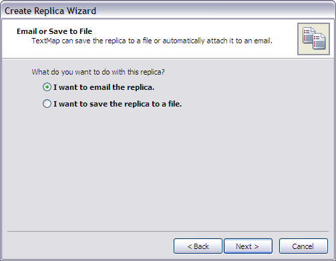Click the word 'TextMap' in the description
The image size is (336, 261).
[x=45, y=41]
